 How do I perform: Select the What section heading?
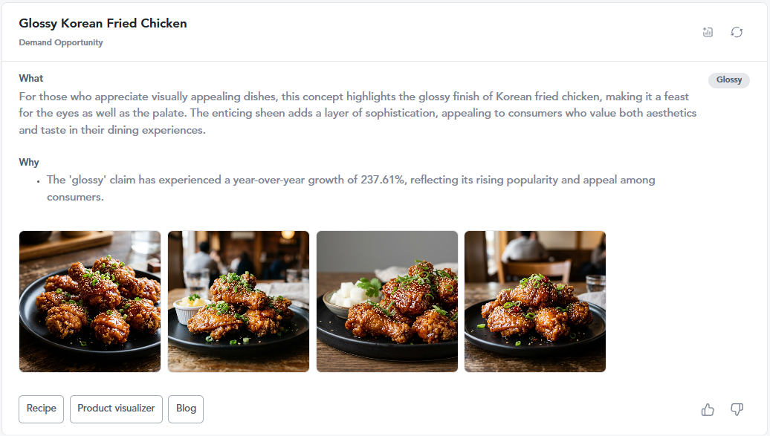point(31,78)
